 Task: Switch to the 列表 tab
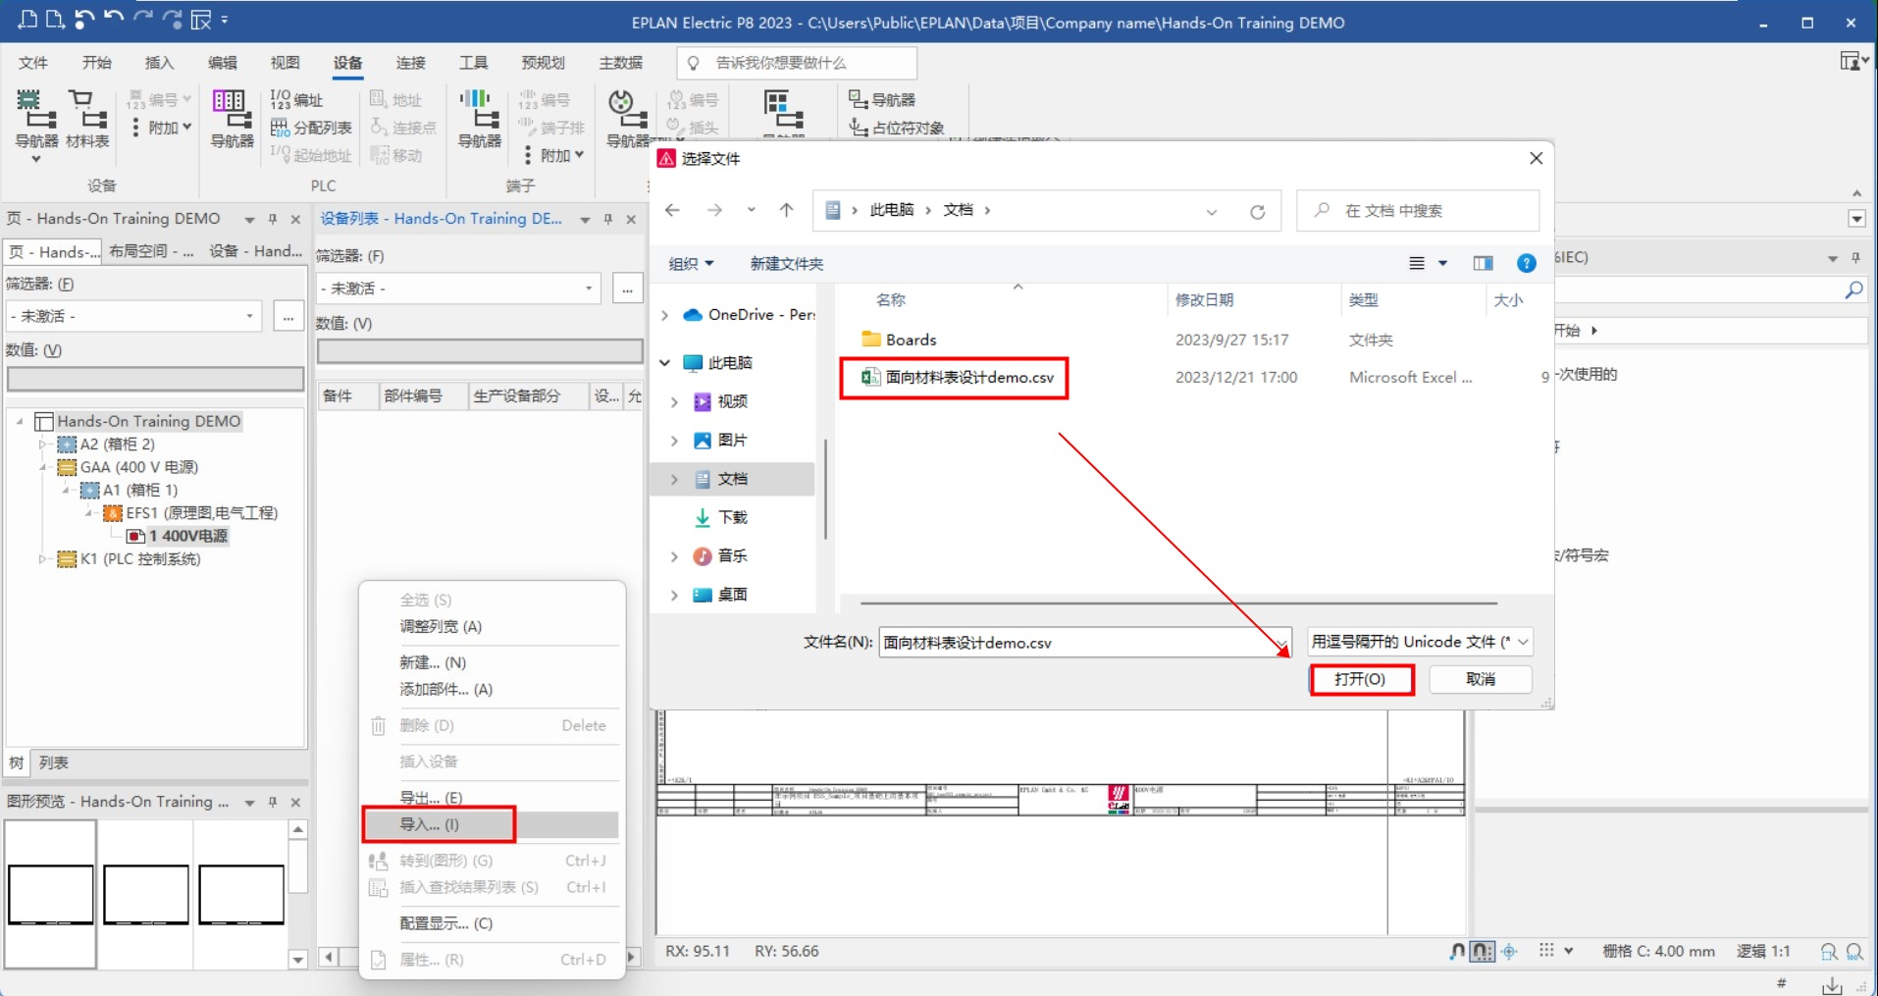coord(54,762)
